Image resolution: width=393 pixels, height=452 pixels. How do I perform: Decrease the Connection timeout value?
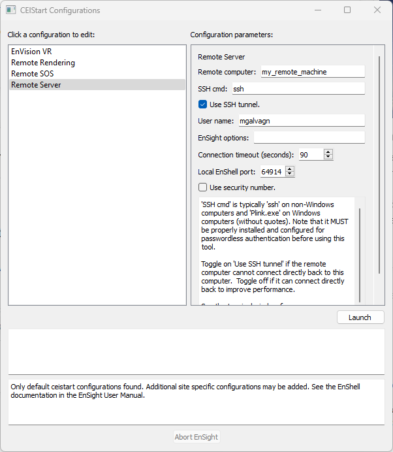(328, 157)
